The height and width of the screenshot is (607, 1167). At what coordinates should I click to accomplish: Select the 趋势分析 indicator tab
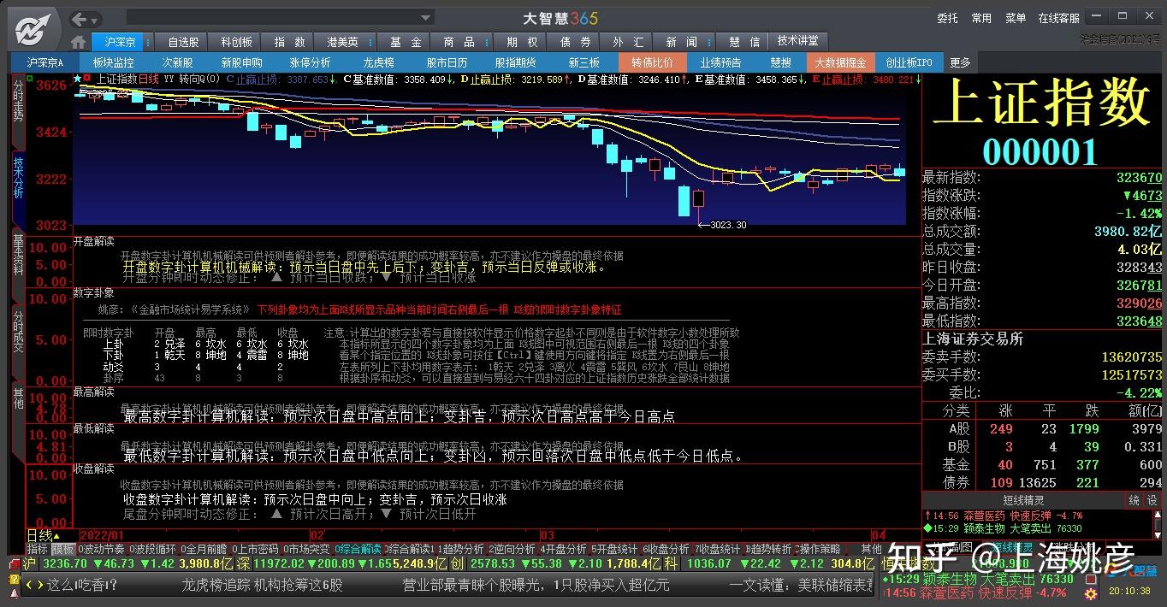click(x=463, y=549)
